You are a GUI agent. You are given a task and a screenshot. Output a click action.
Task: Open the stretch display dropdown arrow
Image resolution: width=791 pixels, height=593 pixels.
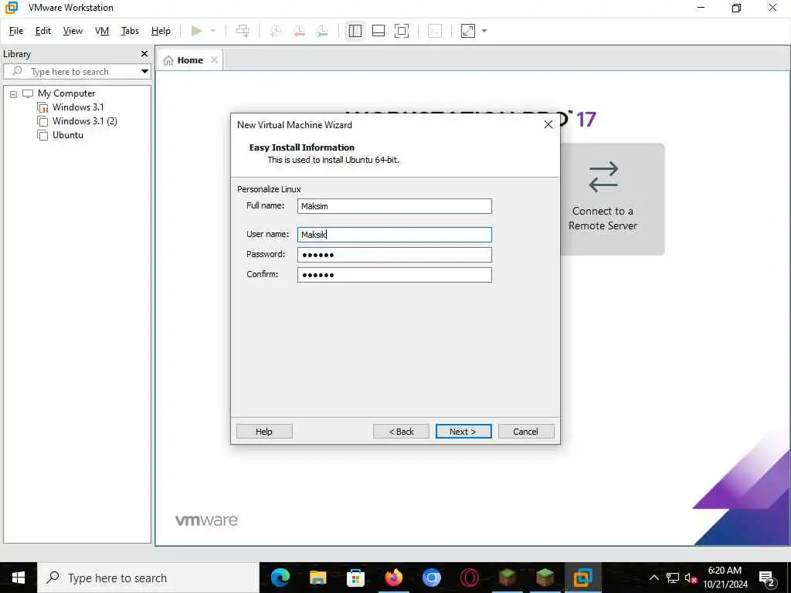(485, 31)
